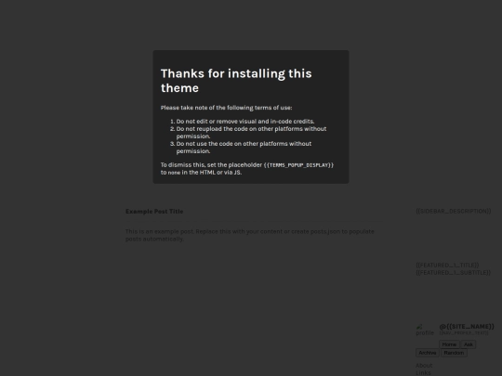Click the Home navigation button

[449, 344]
